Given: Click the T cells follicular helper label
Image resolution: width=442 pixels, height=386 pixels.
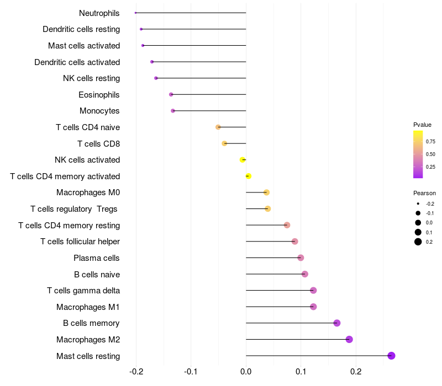Looking at the screenshot, I should pyautogui.click(x=80, y=242).
